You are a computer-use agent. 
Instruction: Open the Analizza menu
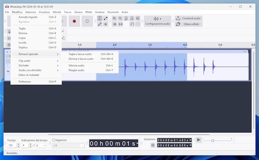pyautogui.click(x=100, y=12)
